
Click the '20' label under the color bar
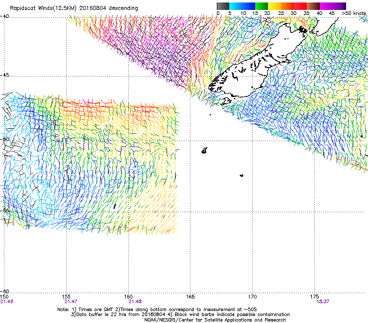coord(267,13)
